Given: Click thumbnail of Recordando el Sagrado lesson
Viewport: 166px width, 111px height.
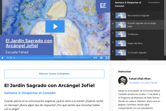Looking at the screenshot, I should pyautogui.click(x=121, y=16).
